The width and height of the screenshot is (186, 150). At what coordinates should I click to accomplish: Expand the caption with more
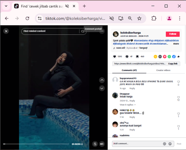pyautogui.click(x=176, y=44)
